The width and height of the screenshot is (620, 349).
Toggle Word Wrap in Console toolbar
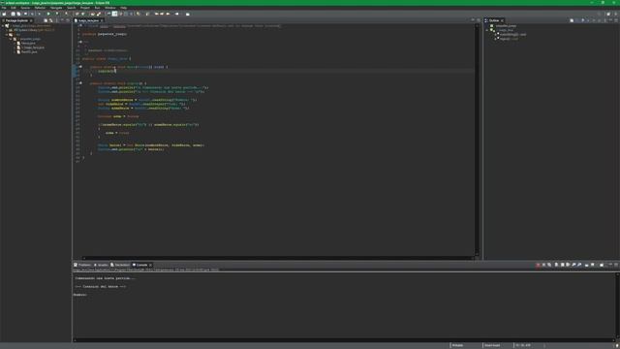568,265
